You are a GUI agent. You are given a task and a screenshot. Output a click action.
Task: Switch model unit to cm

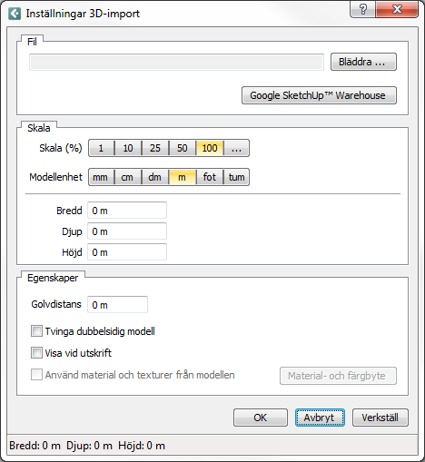point(128,177)
